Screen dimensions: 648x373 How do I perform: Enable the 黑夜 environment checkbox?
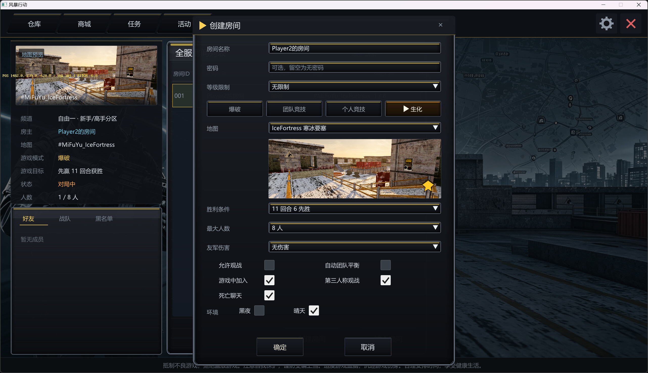click(x=259, y=310)
